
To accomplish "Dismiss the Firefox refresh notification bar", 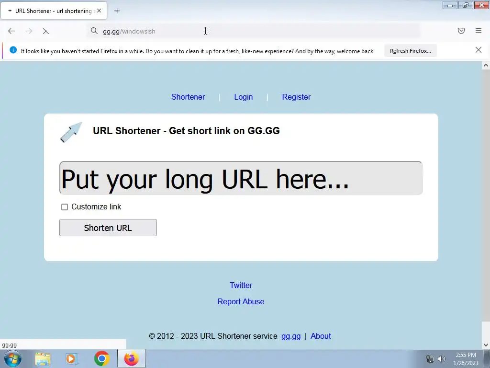I will [478, 50].
